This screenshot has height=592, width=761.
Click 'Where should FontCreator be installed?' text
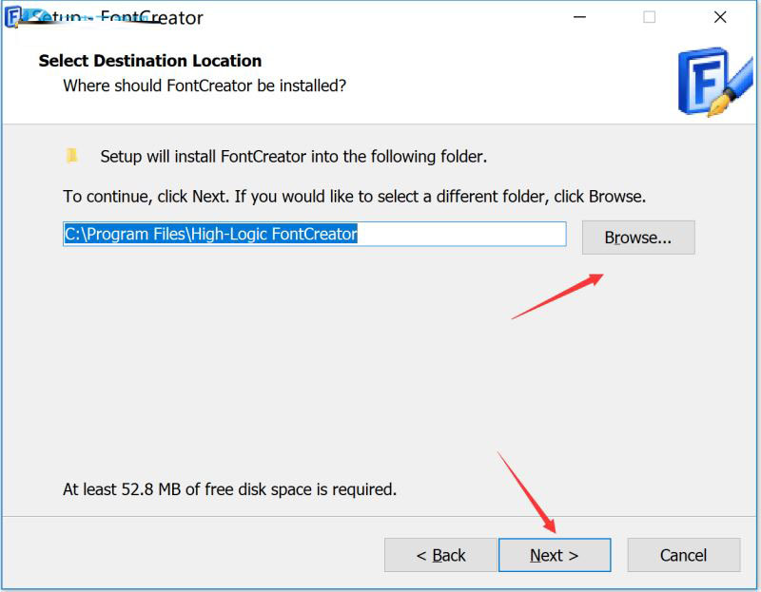pyautogui.click(x=205, y=86)
